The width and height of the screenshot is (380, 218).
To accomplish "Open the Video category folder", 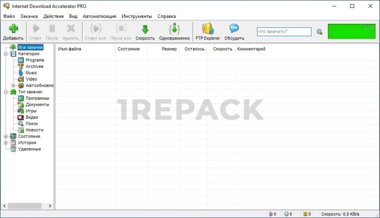I will [31, 79].
